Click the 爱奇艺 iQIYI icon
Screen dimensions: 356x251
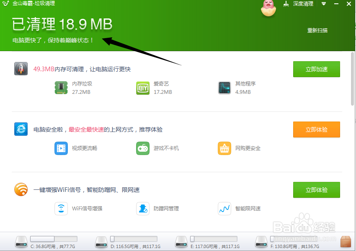[x=143, y=88]
